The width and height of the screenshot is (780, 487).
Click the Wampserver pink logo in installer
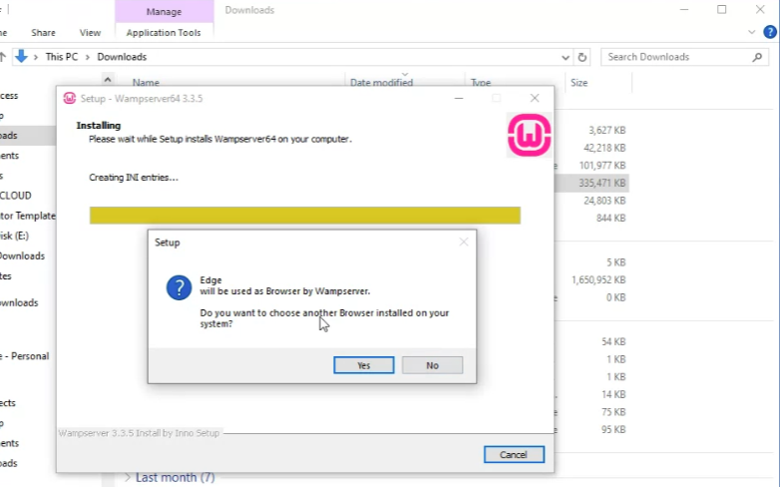(x=529, y=135)
